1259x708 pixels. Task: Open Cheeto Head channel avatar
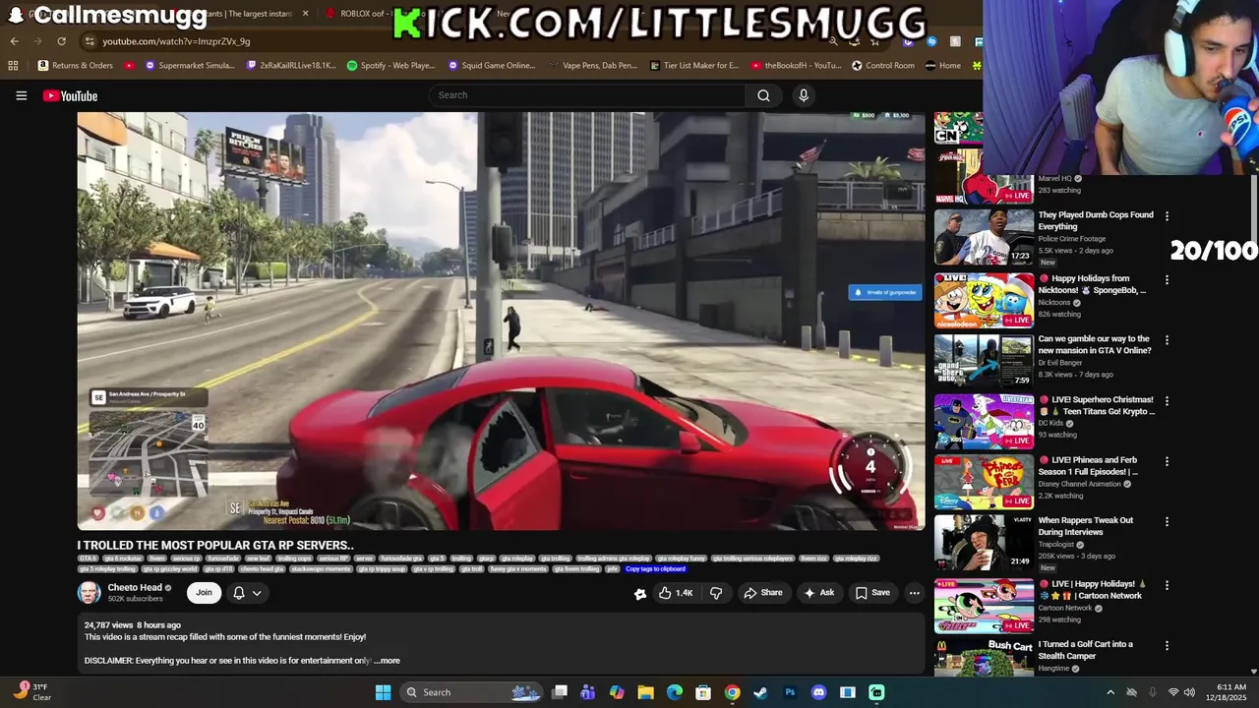(90, 593)
